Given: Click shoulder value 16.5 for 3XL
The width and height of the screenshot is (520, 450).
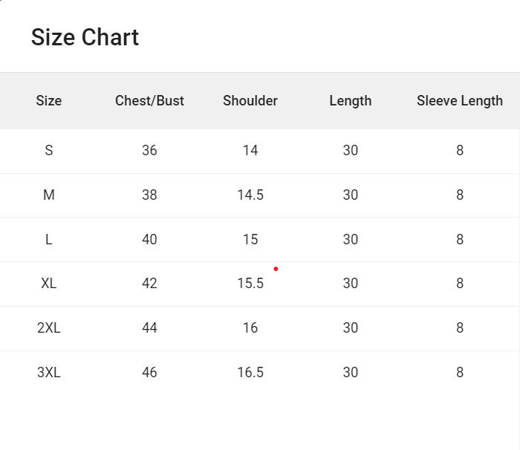Looking at the screenshot, I should point(250,373).
